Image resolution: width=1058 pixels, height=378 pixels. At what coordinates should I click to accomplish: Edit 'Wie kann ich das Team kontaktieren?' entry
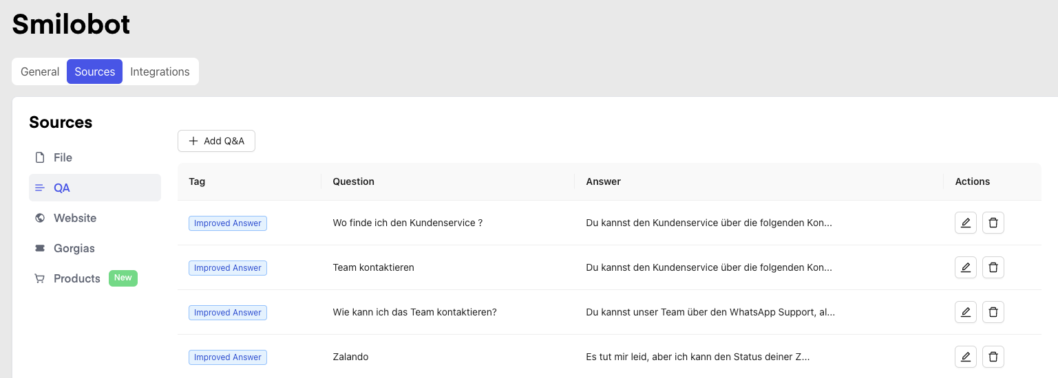pyautogui.click(x=965, y=312)
